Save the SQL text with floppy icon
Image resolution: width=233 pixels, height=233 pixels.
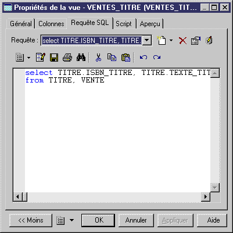[54, 58]
